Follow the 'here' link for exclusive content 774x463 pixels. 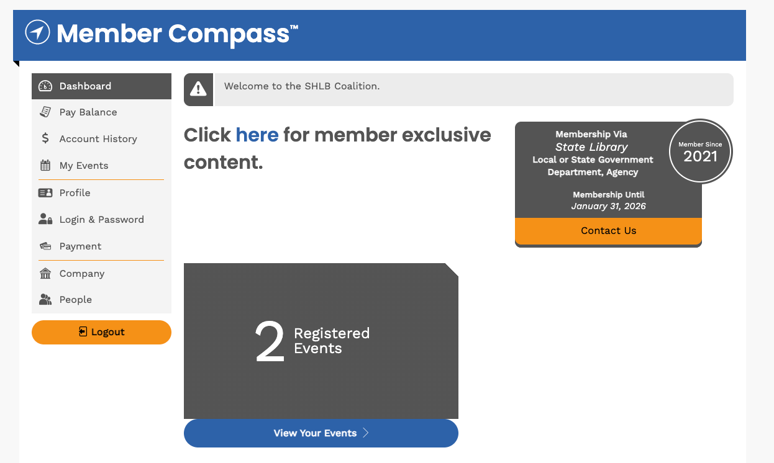(257, 135)
